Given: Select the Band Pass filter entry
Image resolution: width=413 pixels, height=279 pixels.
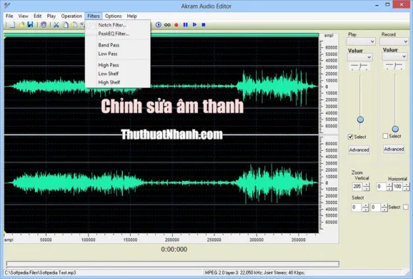Looking at the screenshot, I should (118, 45).
